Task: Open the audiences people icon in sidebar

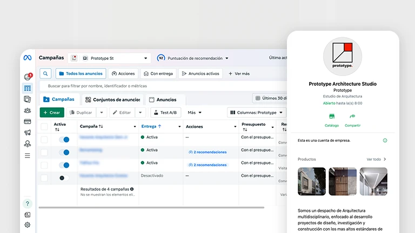Action: click(28, 111)
